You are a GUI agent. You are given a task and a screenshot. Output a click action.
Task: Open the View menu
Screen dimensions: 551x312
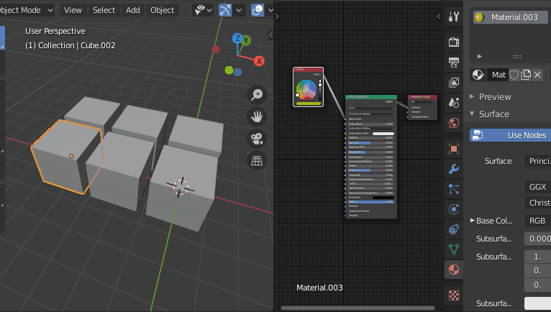click(x=73, y=10)
